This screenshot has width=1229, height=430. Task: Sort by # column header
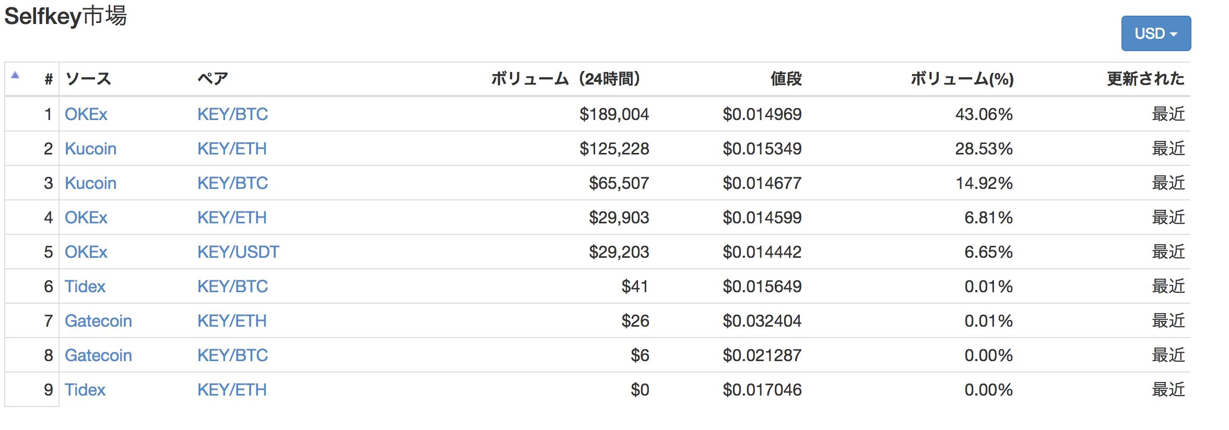coord(49,79)
